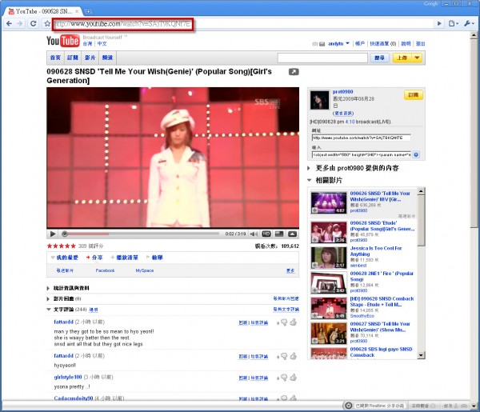Image resolution: width=480 pixels, height=412 pixels.
Task: Click the video progress seek bar
Action: click(141, 234)
